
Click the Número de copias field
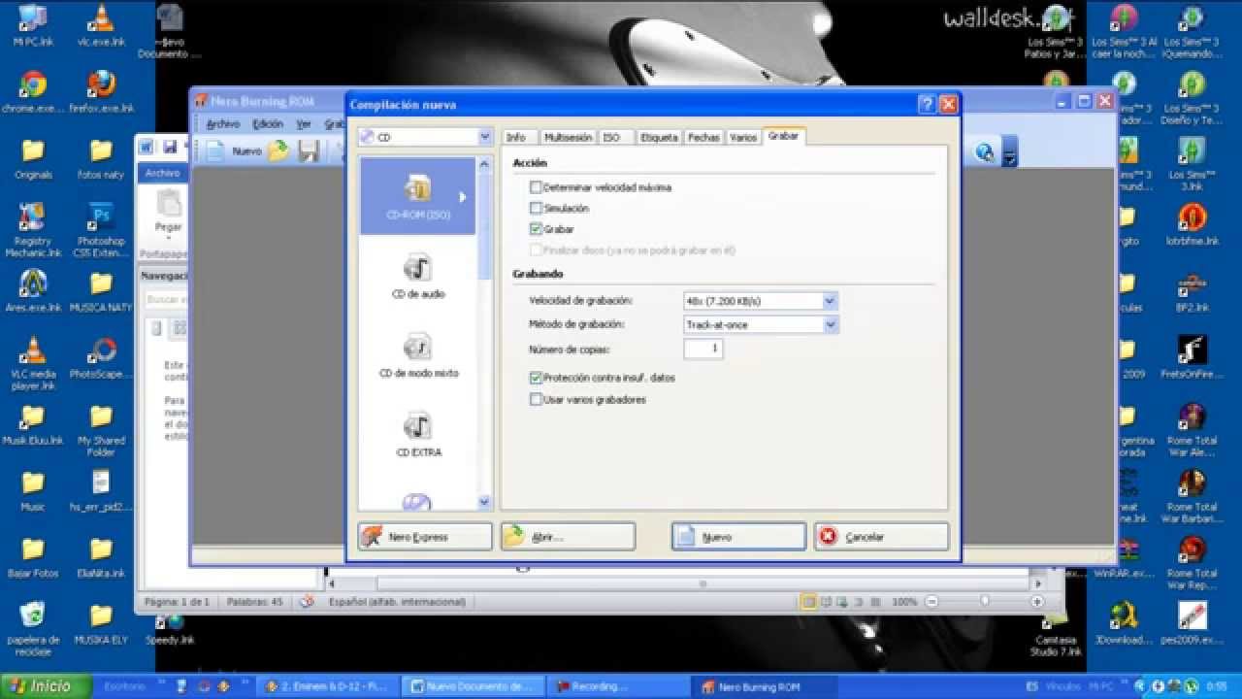click(x=703, y=349)
